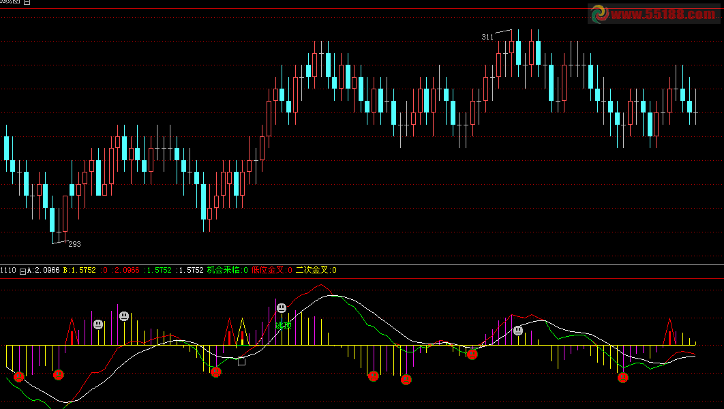This screenshot has height=409, width=724.
Task: Click the small hollow square marker on the indicator
Action: pos(241,361)
